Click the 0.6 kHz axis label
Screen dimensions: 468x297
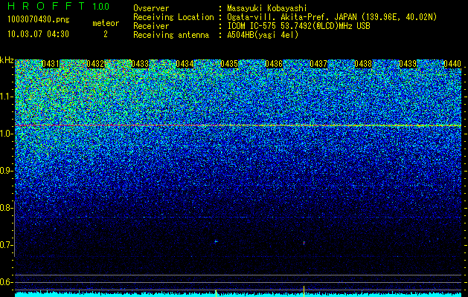pyautogui.click(x=6, y=282)
